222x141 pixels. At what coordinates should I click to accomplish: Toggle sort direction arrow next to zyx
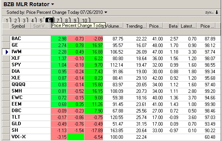[217, 12]
